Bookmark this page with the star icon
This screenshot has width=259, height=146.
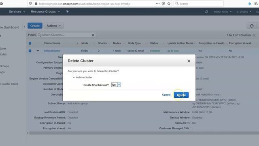pos(169,4)
